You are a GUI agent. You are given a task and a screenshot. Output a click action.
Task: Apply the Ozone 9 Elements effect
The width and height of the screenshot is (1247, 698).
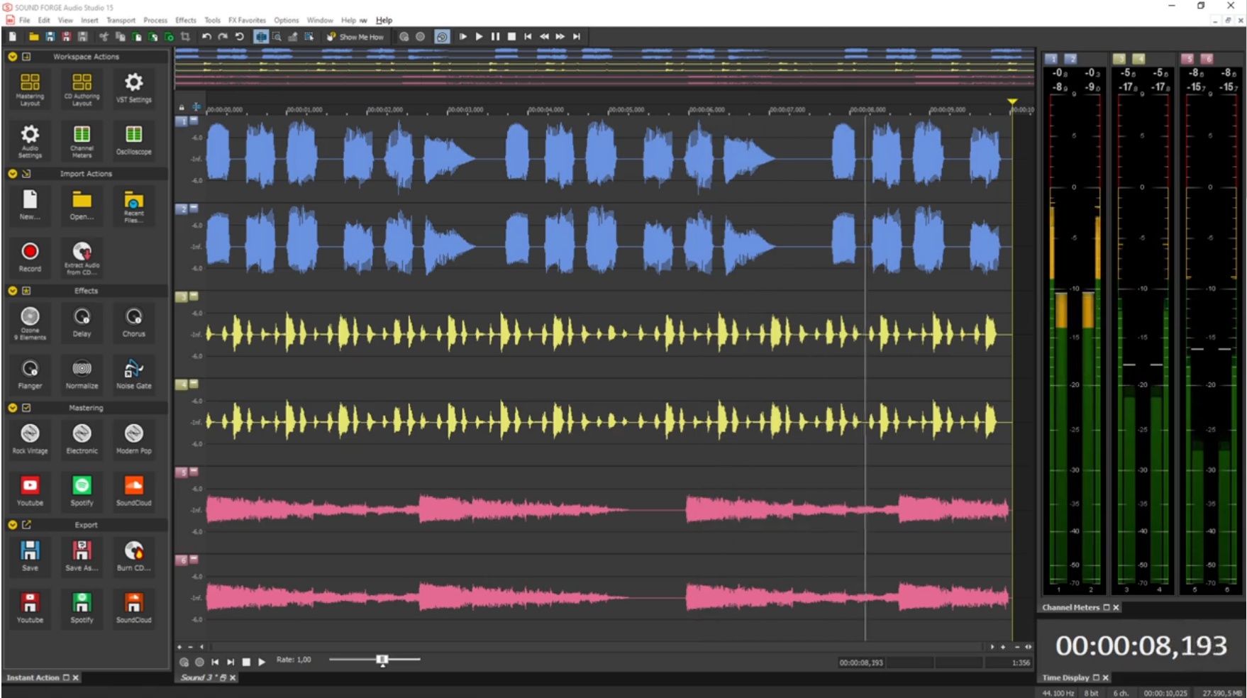pyautogui.click(x=29, y=323)
